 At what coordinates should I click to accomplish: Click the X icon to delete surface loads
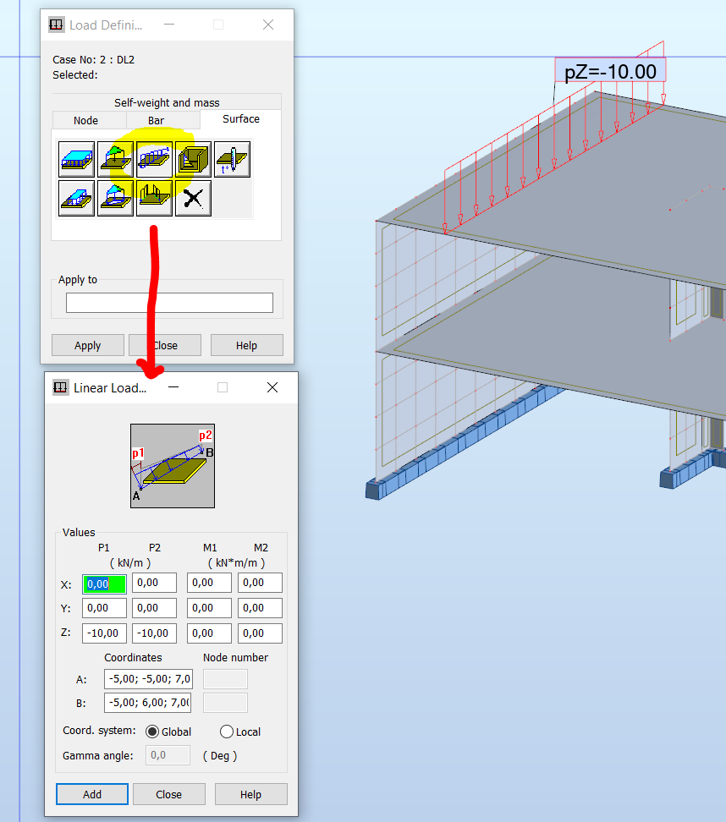click(193, 197)
